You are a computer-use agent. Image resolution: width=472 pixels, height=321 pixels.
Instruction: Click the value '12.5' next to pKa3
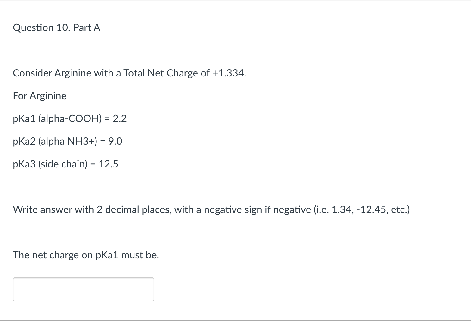108,164
